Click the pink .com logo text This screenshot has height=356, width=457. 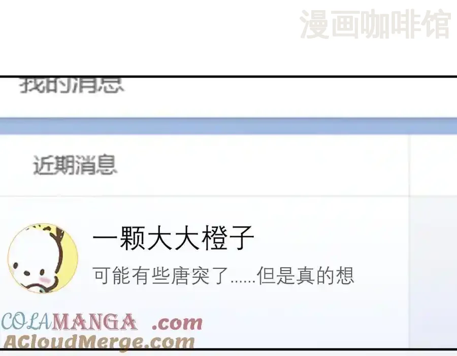[177, 324]
